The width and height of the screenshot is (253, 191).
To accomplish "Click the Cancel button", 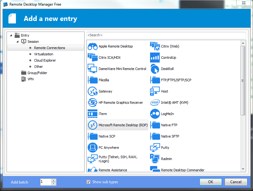I will [x=236, y=182].
